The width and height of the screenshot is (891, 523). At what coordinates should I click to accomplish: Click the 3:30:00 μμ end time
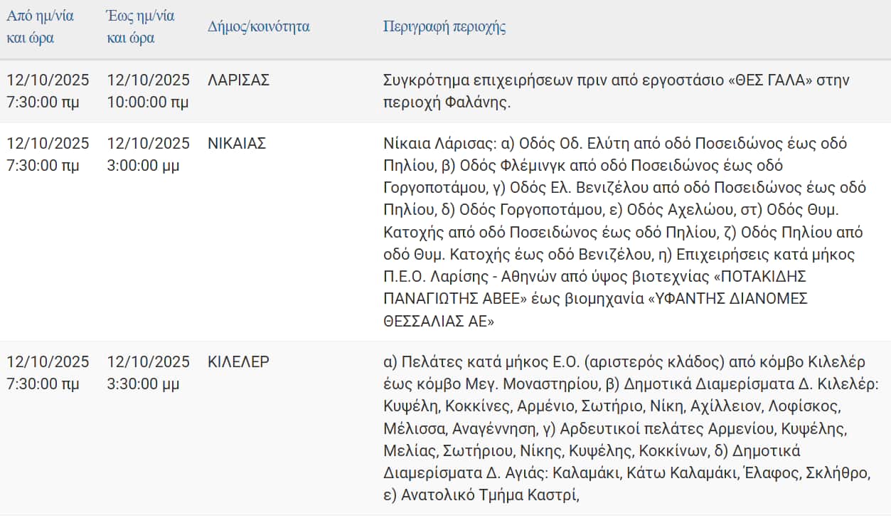coord(144,384)
